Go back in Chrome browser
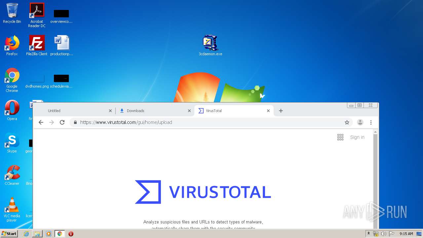The height and width of the screenshot is (238, 423). [41, 122]
